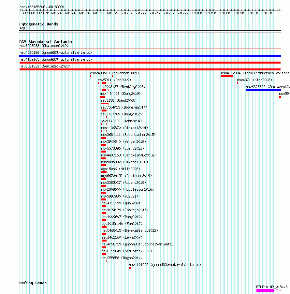Screen dimensions: 290x294
Task: Open nsv4112304 gnomAD variant label
Action: [255, 73]
